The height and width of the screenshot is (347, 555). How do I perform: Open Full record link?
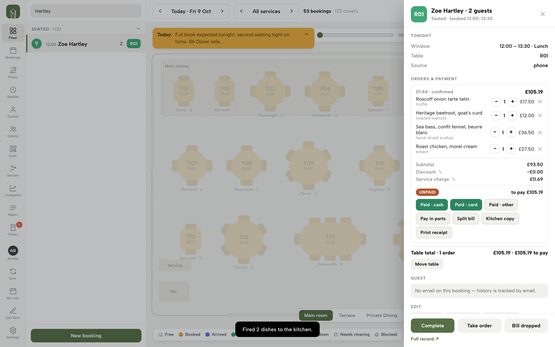(x=425, y=339)
